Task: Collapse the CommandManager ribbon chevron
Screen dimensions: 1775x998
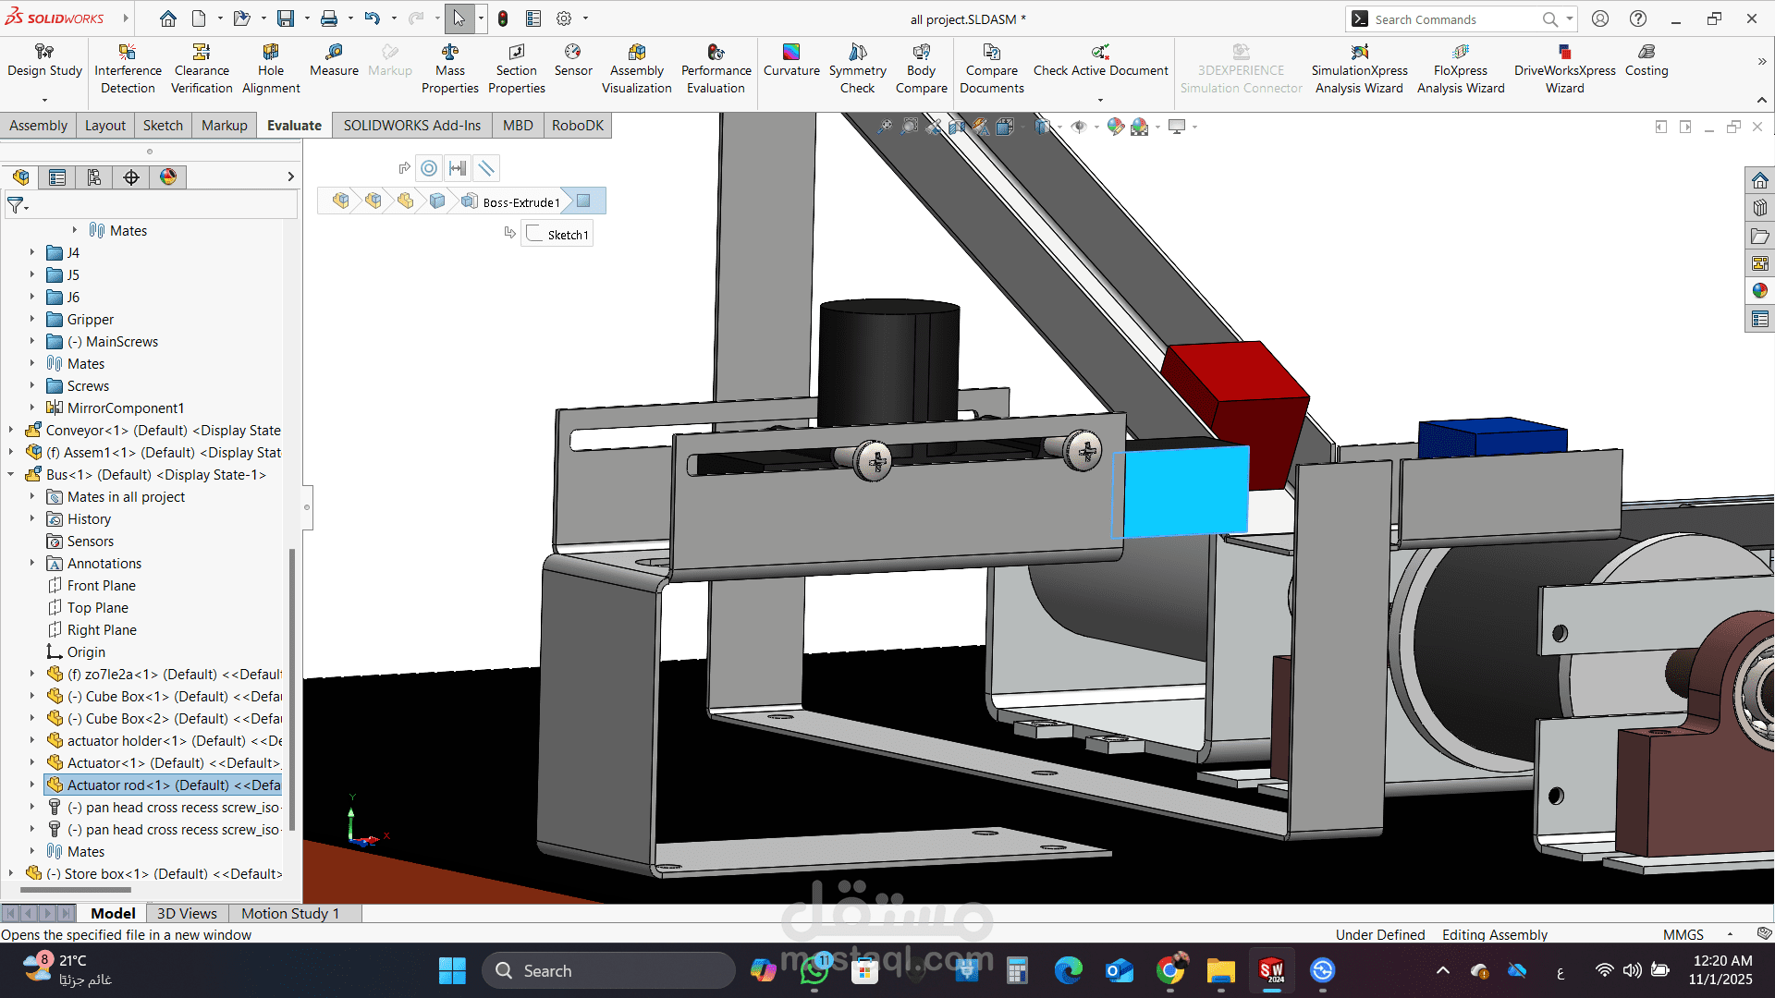Action: click(1761, 100)
